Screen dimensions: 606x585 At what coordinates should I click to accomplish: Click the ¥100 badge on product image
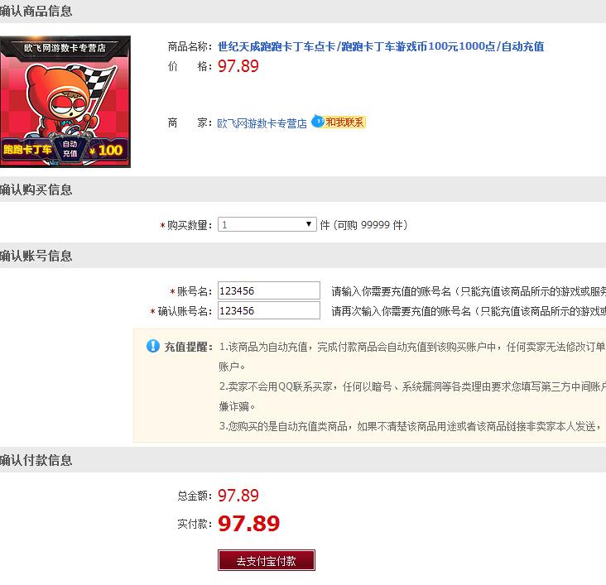click(x=105, y=150)
